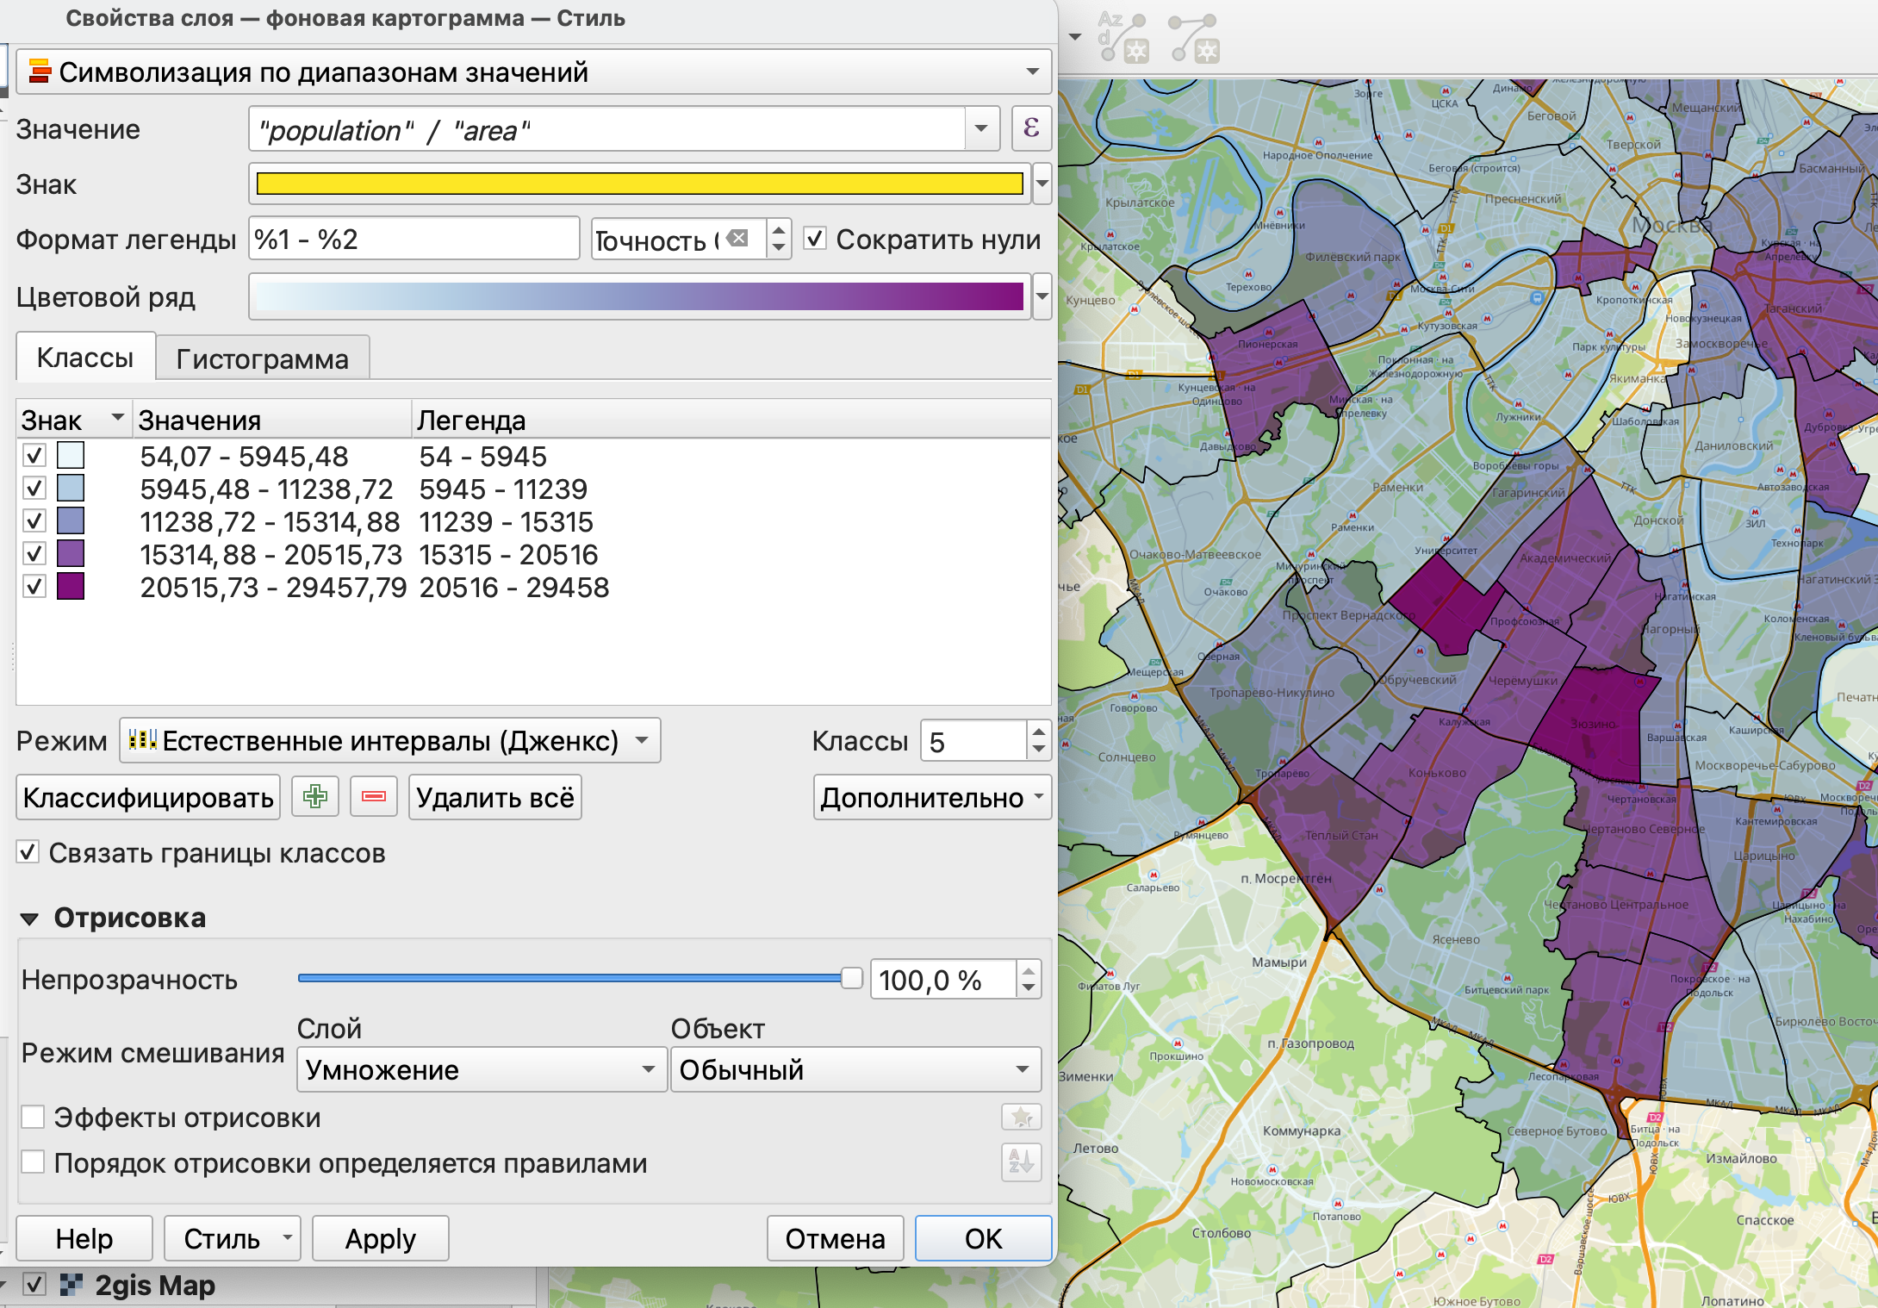The image size is (1878, 1308).
Task: Clear the precision field with backspace icon
Action: click(738, 239)
